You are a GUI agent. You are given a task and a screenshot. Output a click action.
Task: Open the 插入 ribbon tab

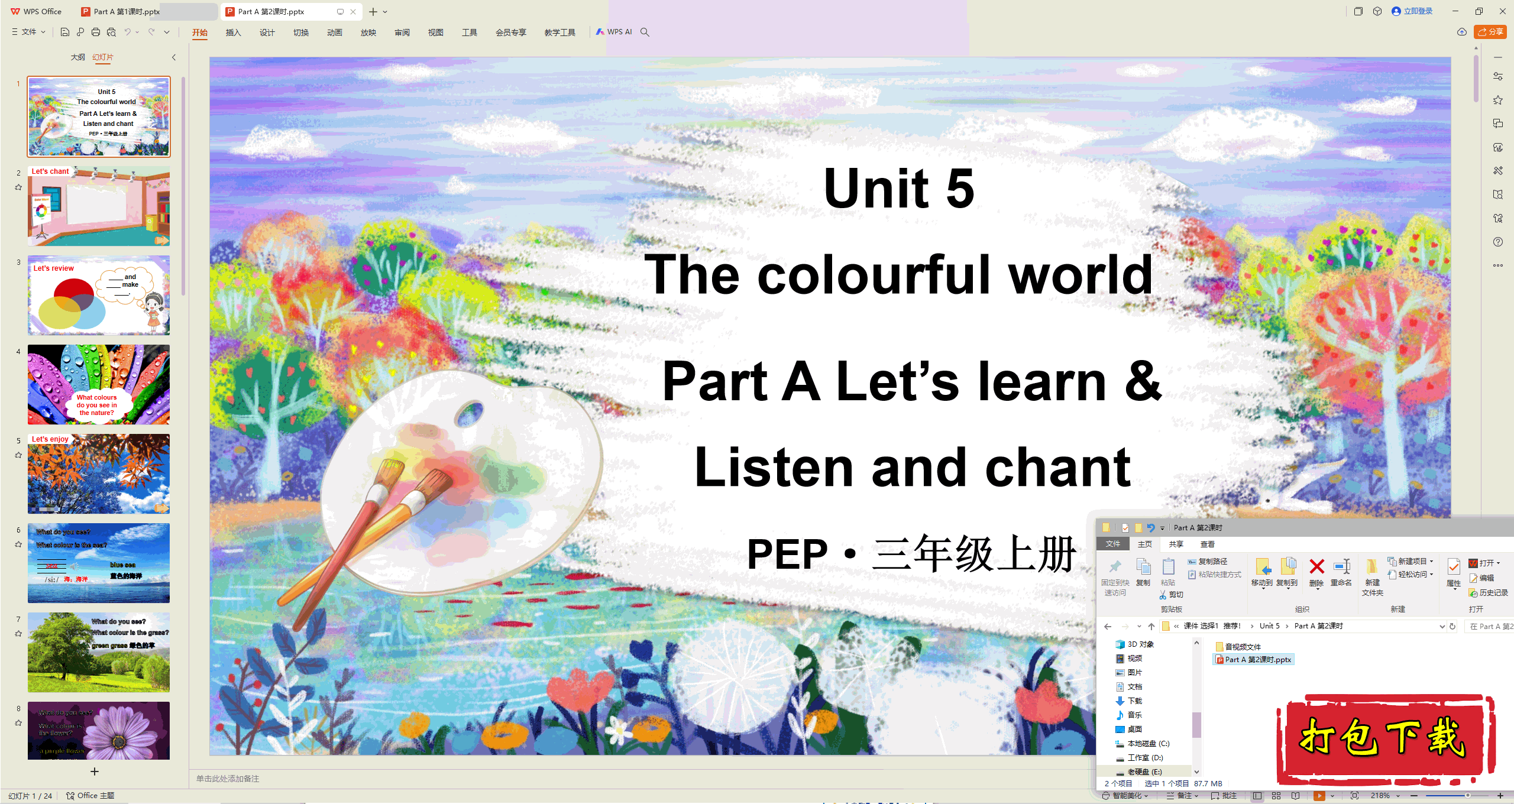tap(234, 33)
